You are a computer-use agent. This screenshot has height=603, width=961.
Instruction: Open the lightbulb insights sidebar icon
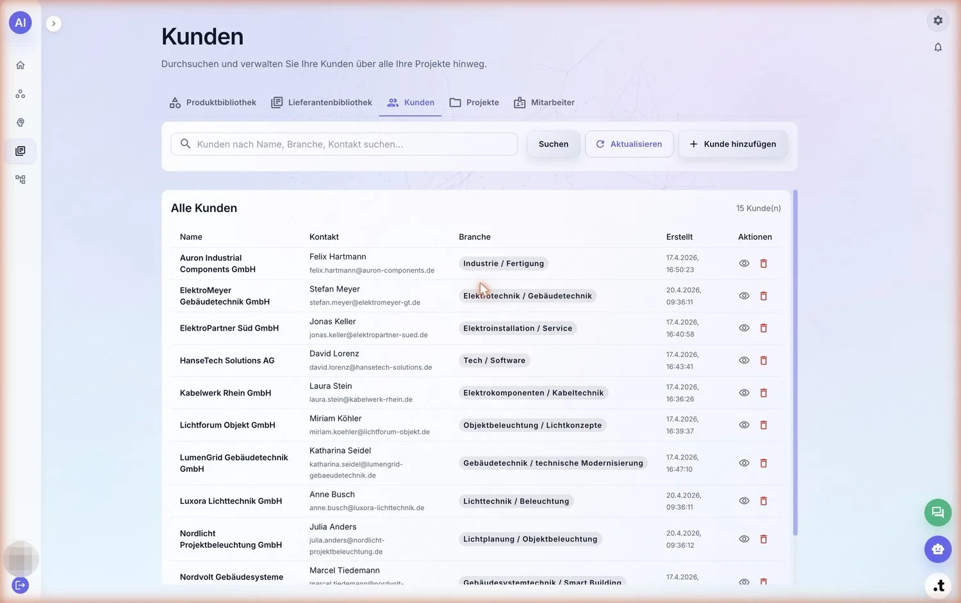coord(21,122)
